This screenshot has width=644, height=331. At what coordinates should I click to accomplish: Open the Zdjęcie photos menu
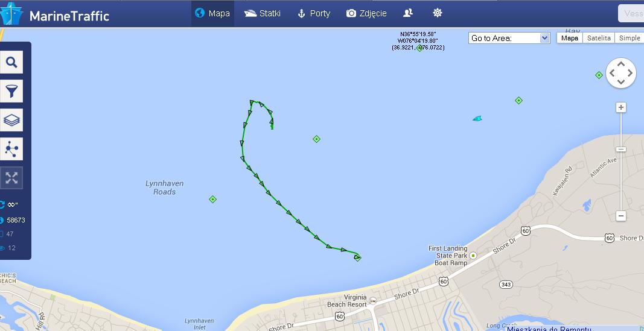click(x=366, y=13)
